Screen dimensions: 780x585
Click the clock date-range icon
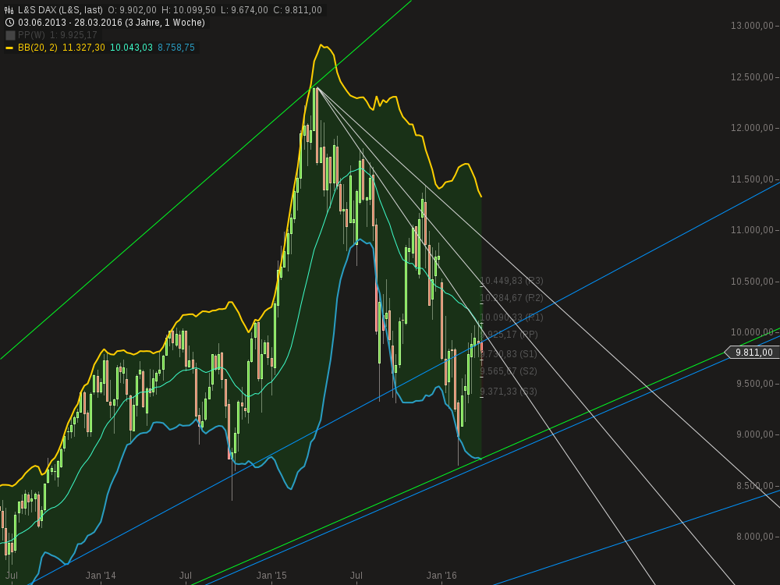9,23
